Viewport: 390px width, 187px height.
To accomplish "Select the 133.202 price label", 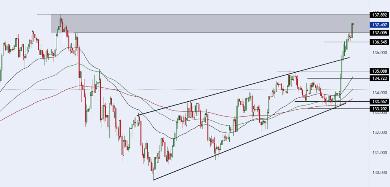I will coord(379,109).
